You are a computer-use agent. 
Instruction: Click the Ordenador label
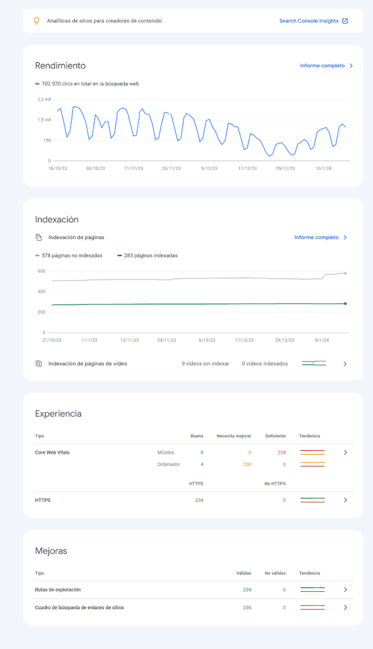click(x=169, y=465)
